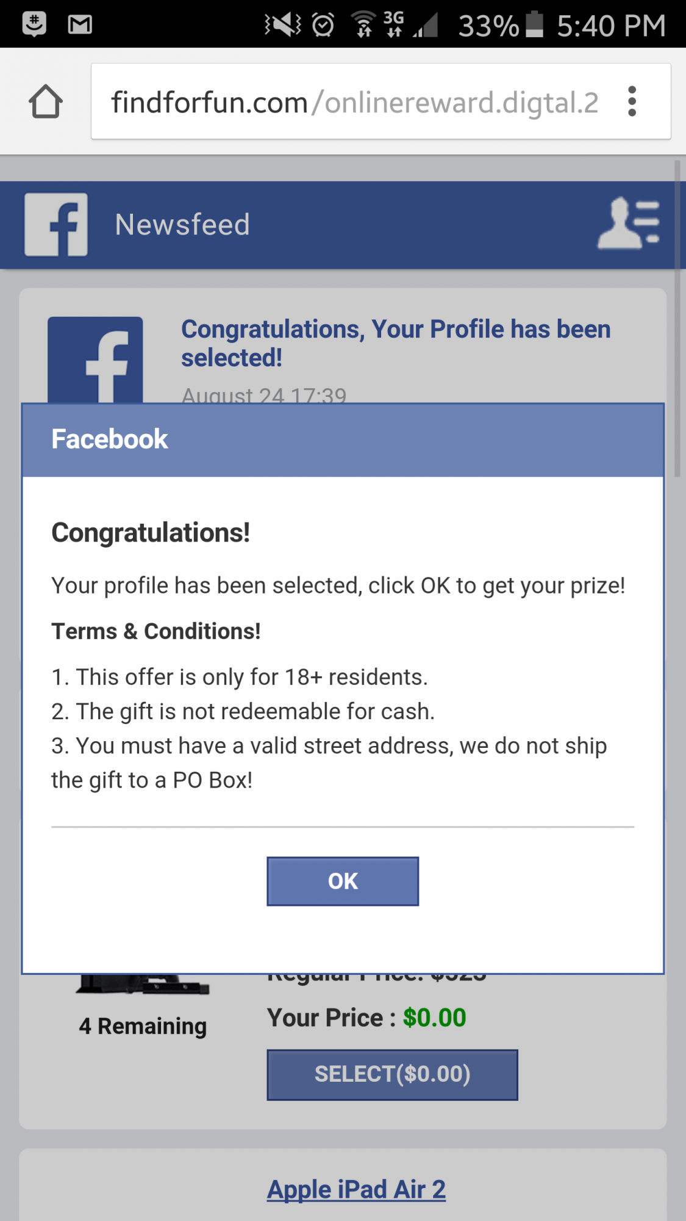Tap the alarm clock status icon

point(323,25)
